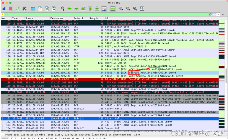Restart the current capture
This screenshot has height=139, width=228.
tap(18, 9)
